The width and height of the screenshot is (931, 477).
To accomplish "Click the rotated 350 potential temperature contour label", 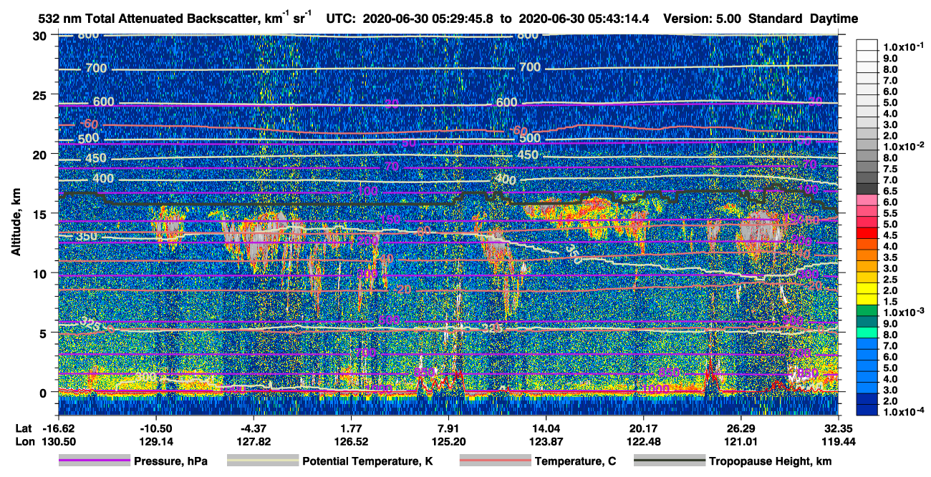I will tap(573, 255).
